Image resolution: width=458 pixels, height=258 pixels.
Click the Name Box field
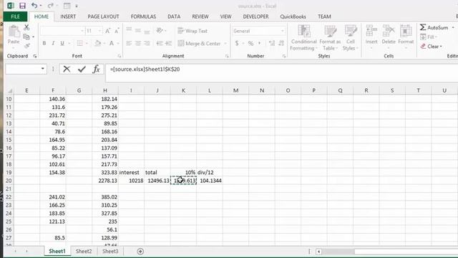(23, 69)
